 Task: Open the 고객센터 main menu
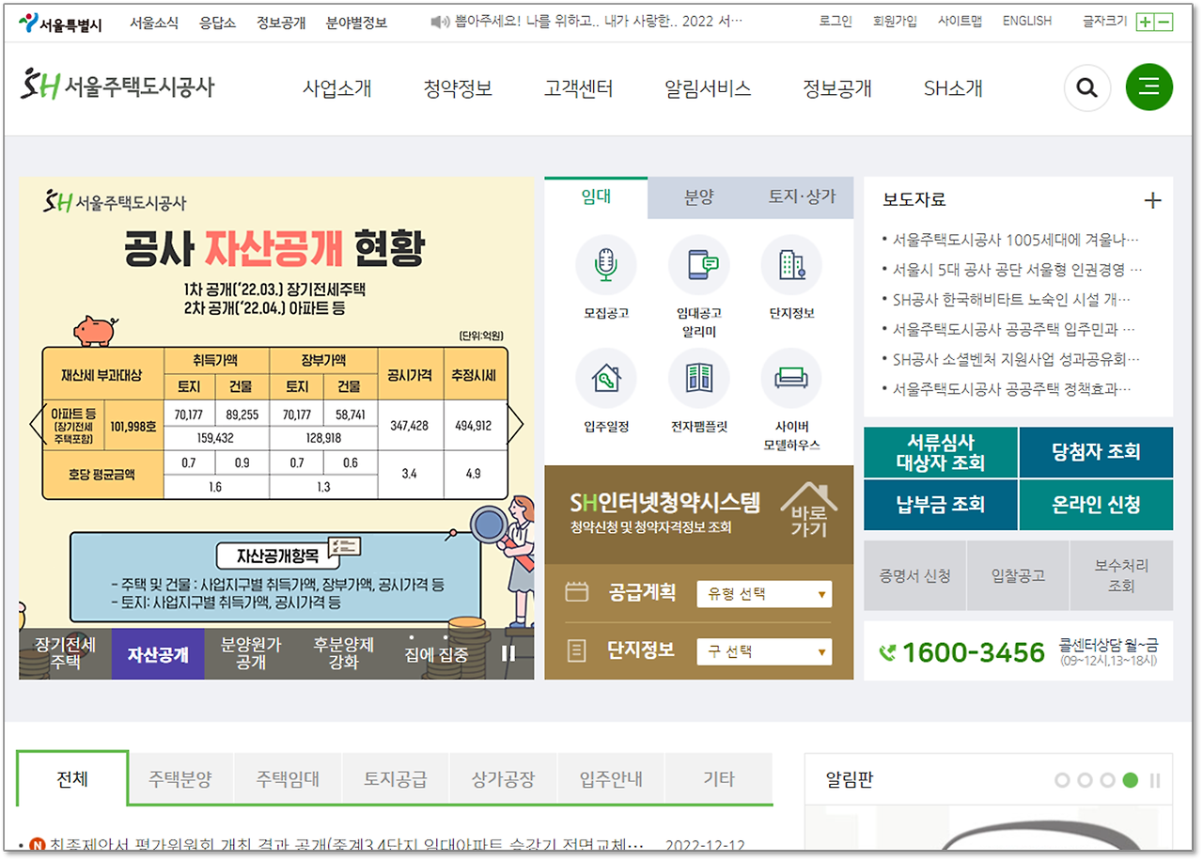[x=578, y=88]
